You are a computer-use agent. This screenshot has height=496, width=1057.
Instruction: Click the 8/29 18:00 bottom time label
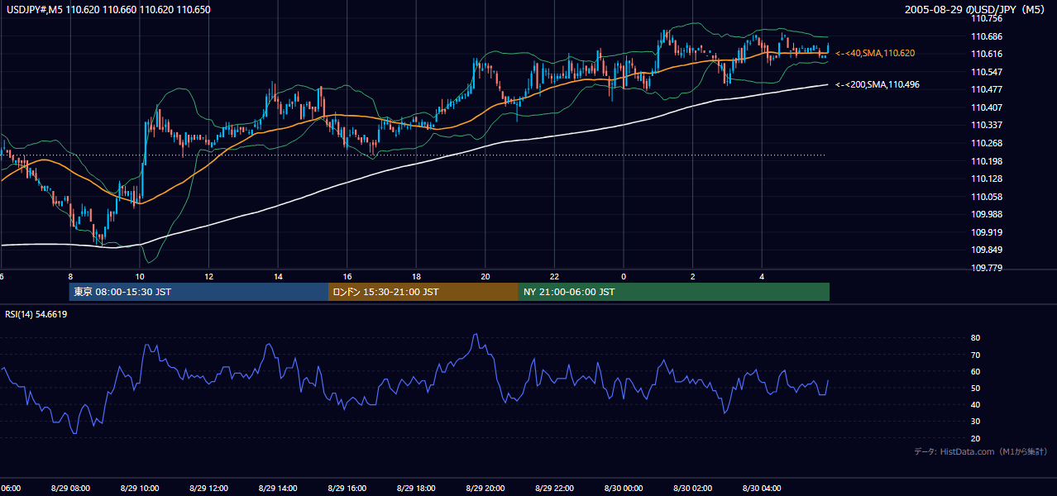(416, 488)
